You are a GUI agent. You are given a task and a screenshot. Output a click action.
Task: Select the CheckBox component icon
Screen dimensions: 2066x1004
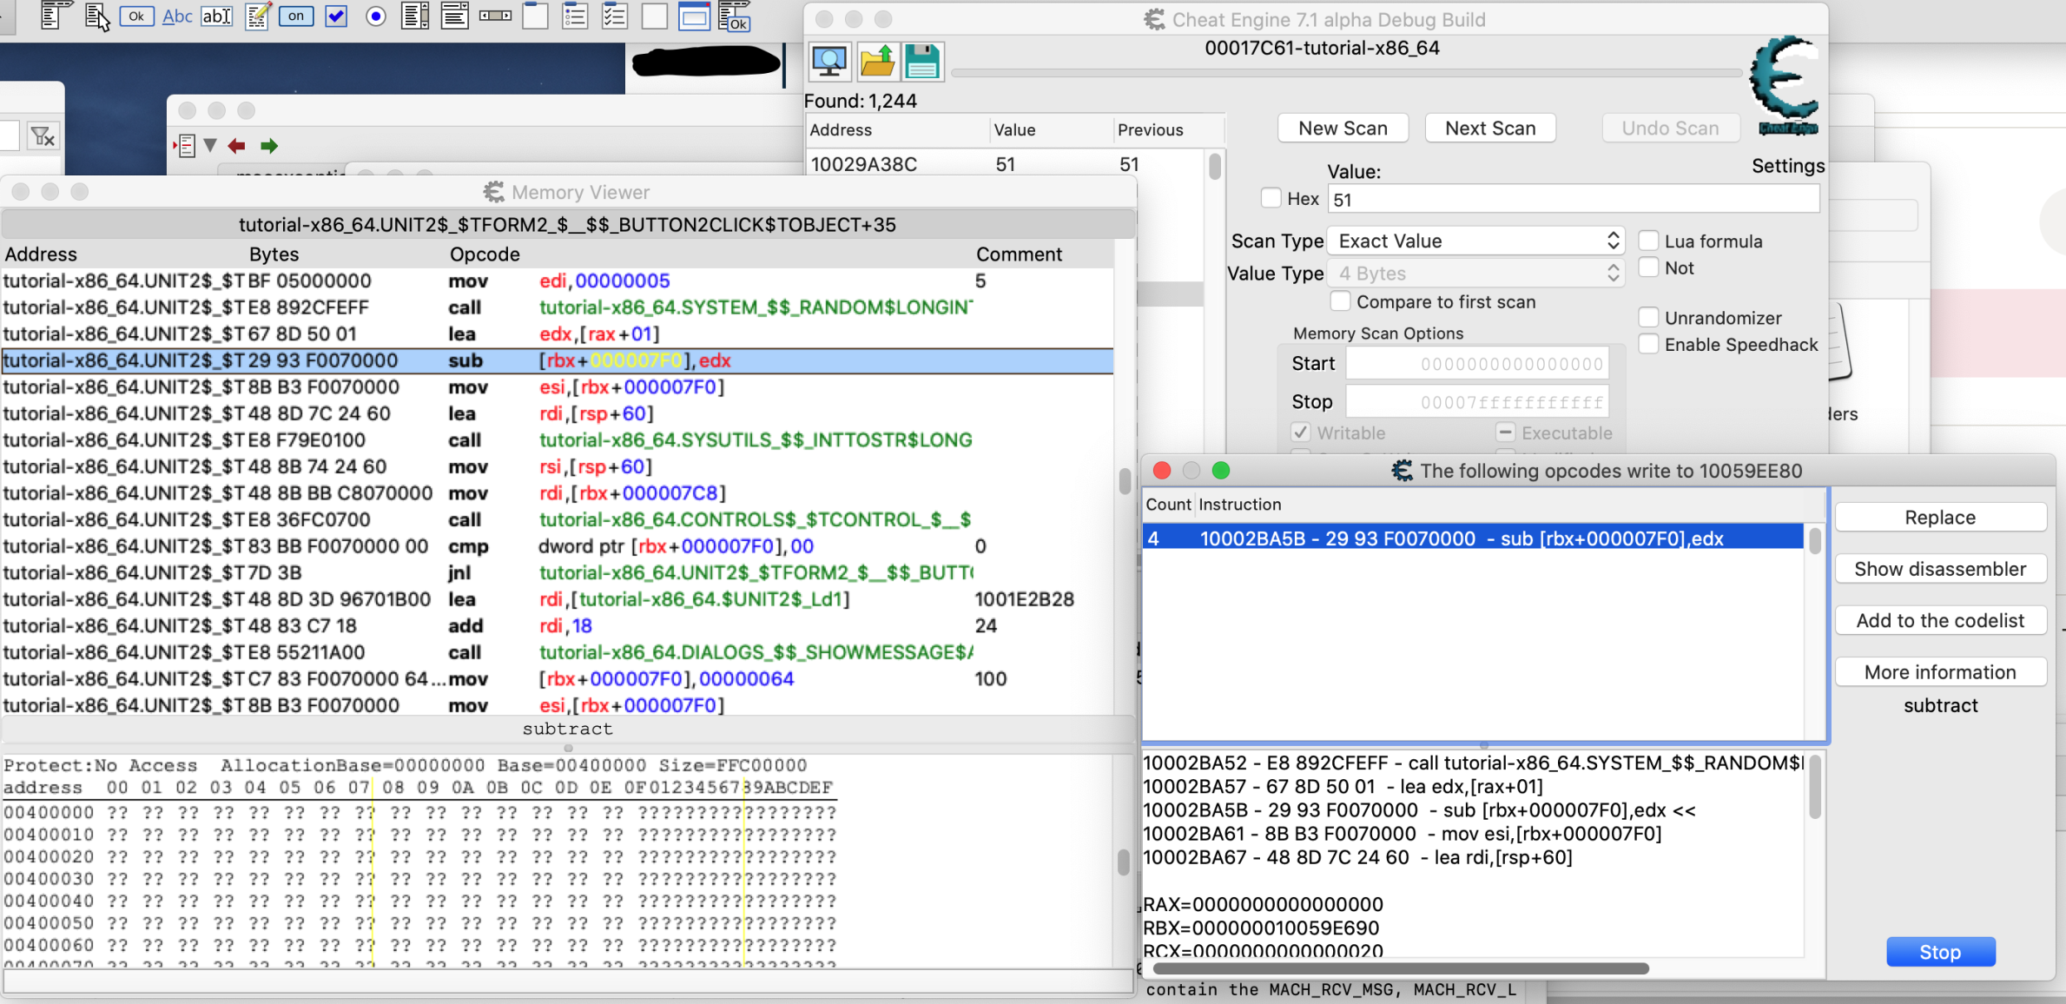(x=336, y=16)
